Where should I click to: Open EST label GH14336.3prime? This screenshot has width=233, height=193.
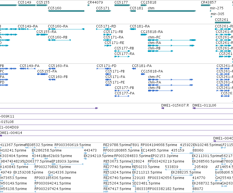coord(62,172)
